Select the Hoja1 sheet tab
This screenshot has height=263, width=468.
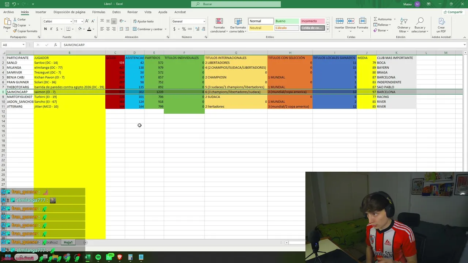pyautogui.click(x=68, y=242)
